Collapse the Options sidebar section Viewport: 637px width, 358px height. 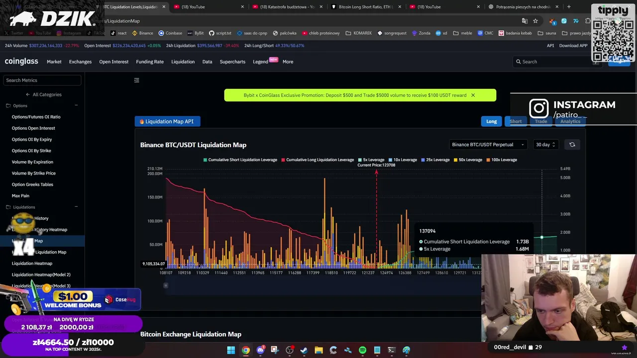(x=76, y=105)
